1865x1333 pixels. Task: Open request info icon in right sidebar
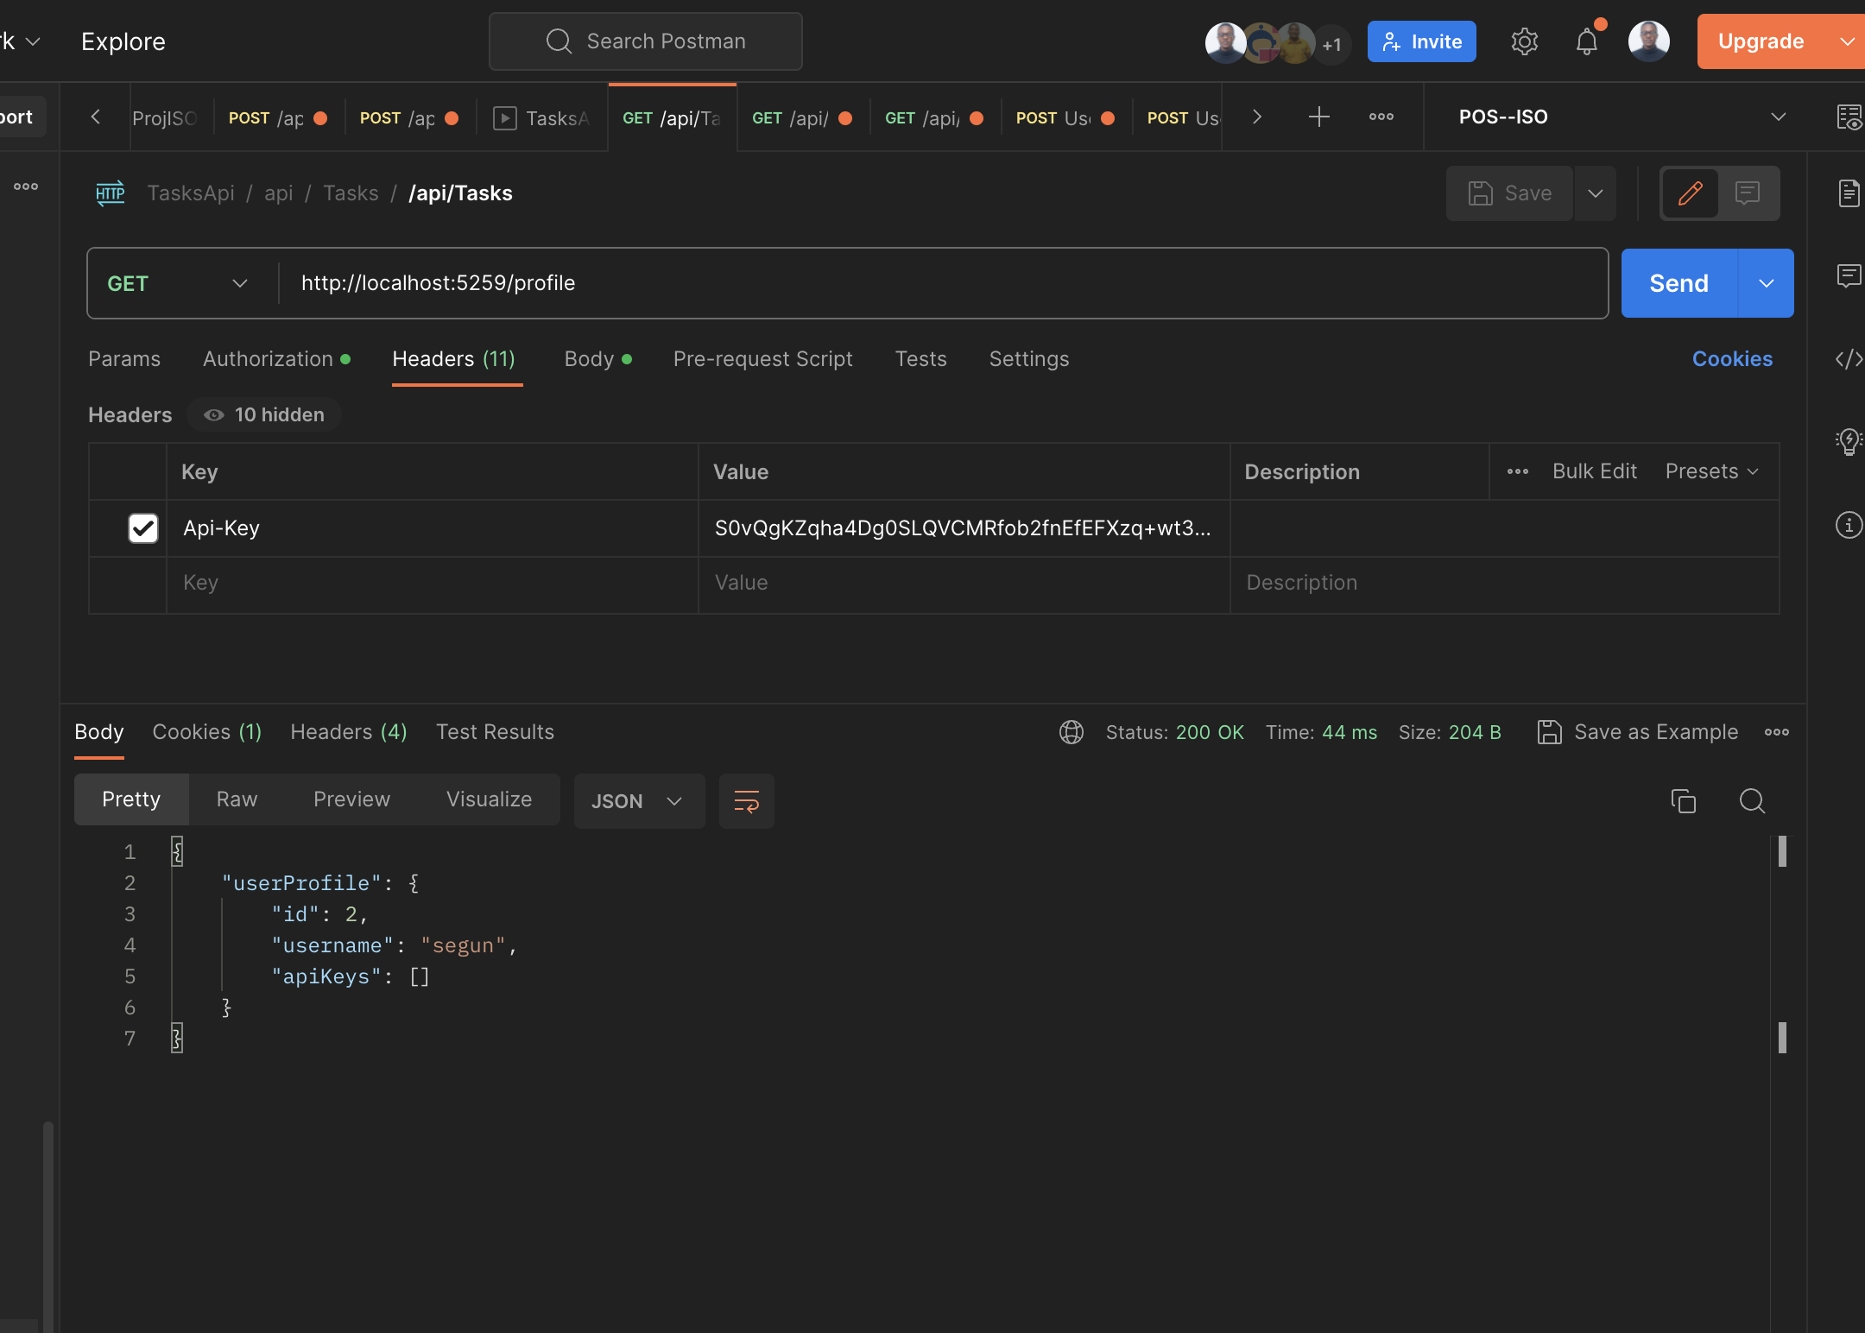pos(1849,525)
